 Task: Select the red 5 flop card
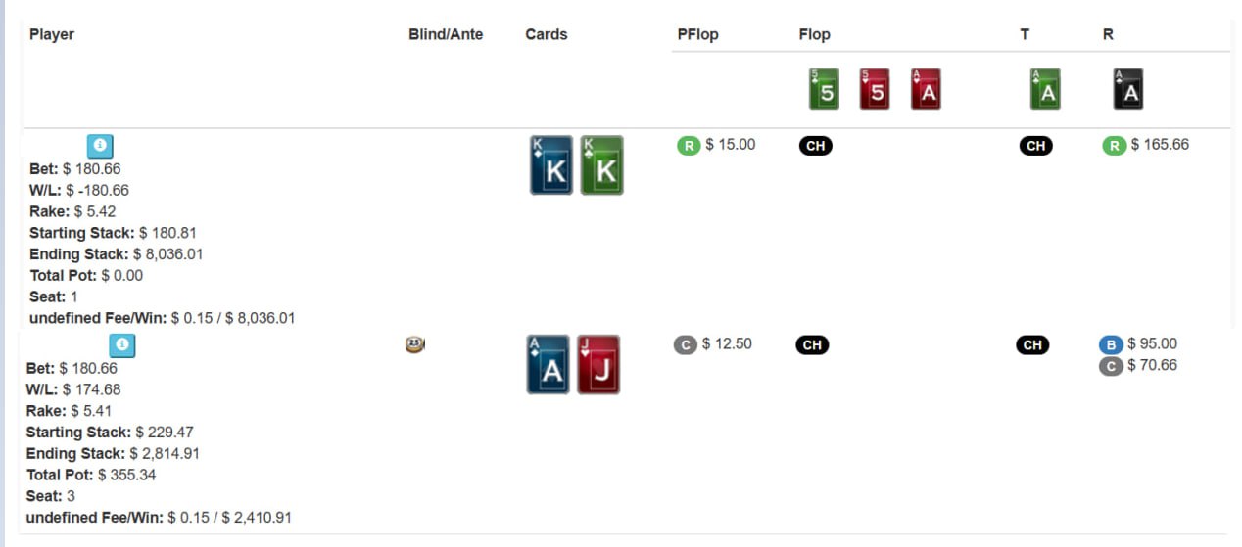pos(875,89)
